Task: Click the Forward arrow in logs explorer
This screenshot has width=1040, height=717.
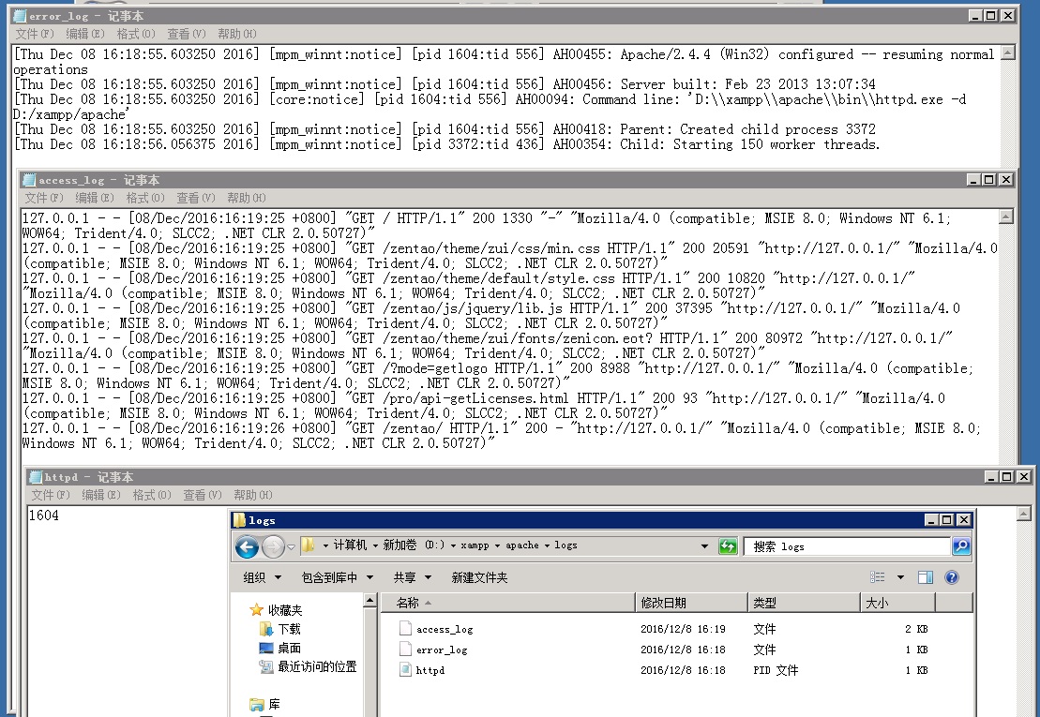Action: coord(273,546)
